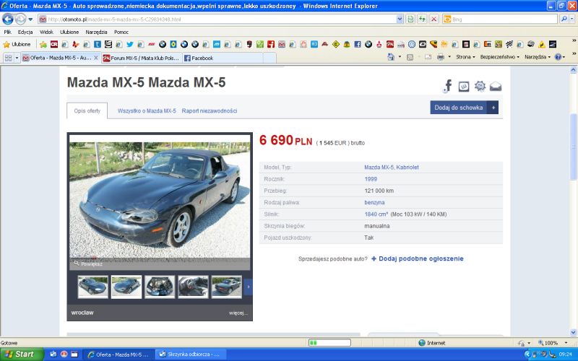Click Powiększ to enlarge the photo
Image resolution: width=578 pixels, height=361 pixels.
(88, 264)
